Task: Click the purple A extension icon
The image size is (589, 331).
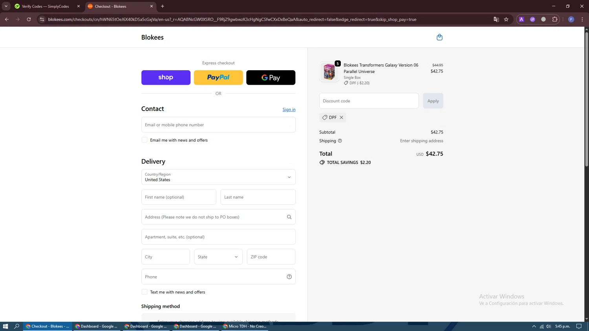Action: [x=521, y=19]
